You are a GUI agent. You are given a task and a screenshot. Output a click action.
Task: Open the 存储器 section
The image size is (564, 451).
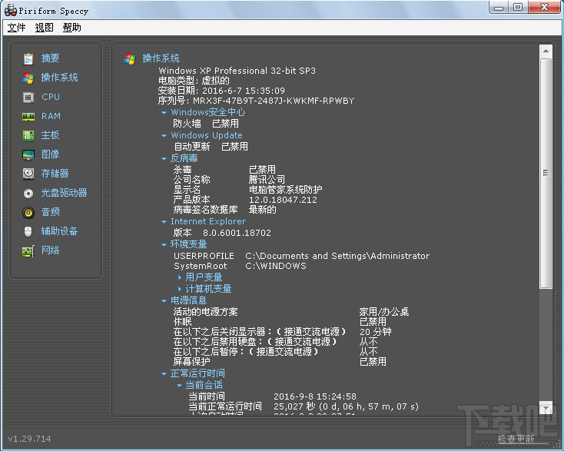(55, 174)
